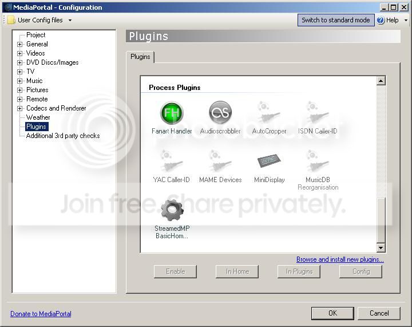Select the Audioscrobbler plugin icon
Viewport: 412px width, 327px height.
(x=220, y=112)
